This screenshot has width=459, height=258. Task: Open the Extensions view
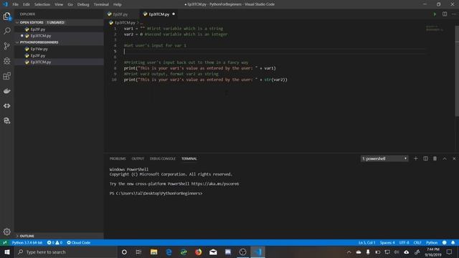[x=6, y=76]
